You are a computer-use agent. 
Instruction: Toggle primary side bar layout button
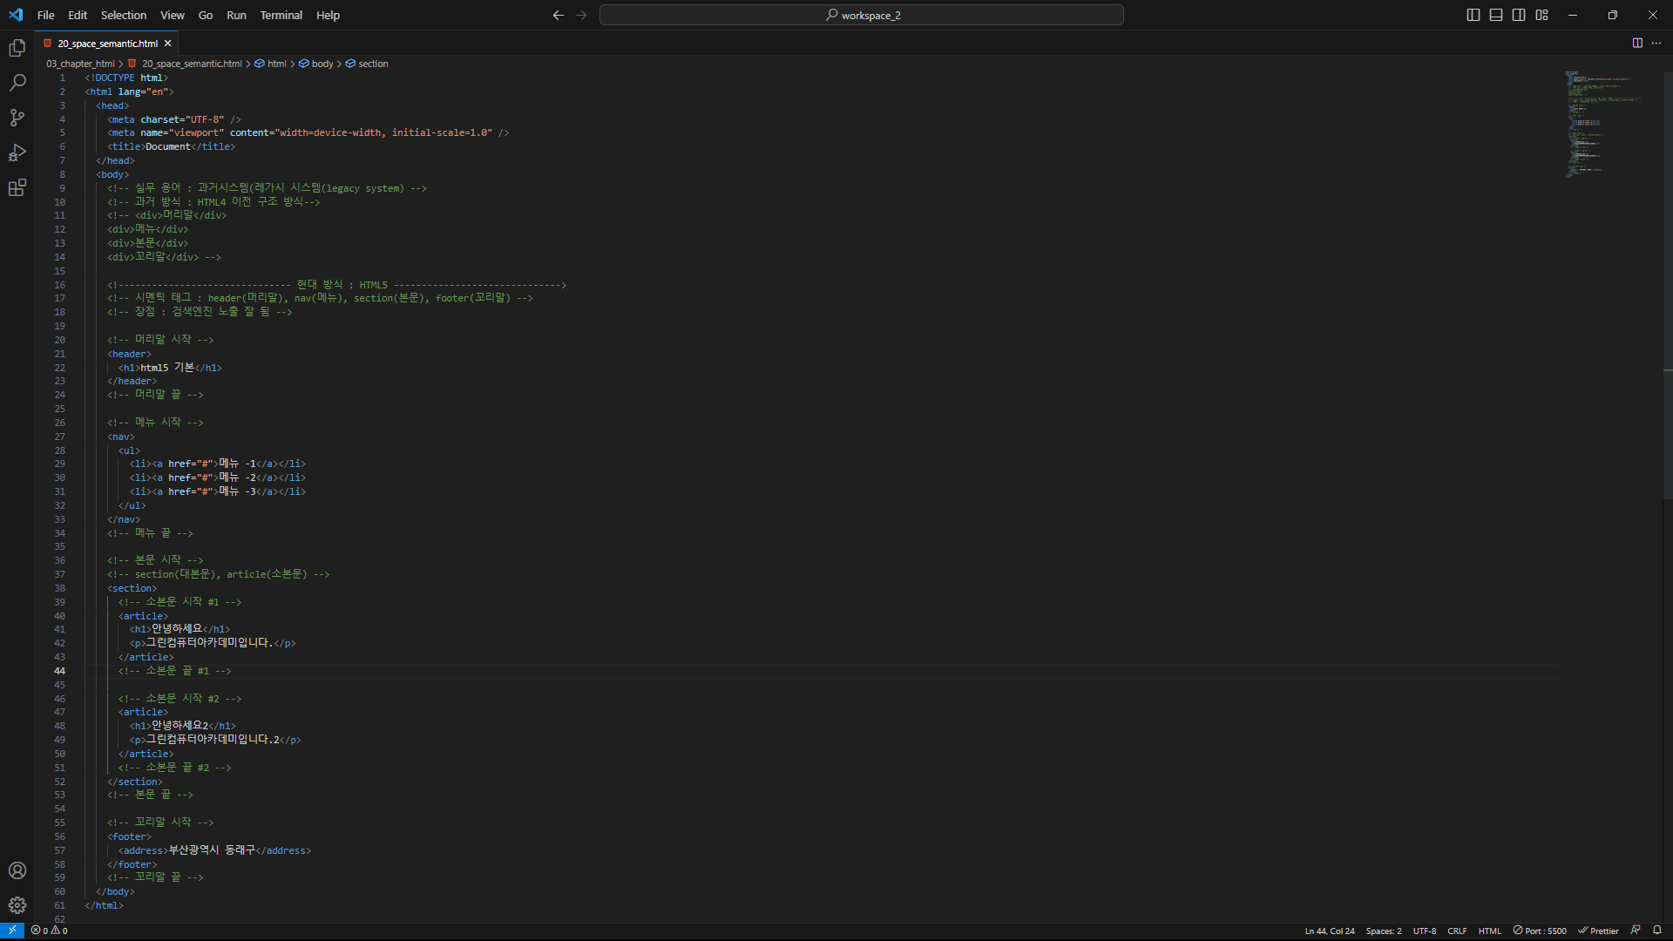pos(1473,15)
